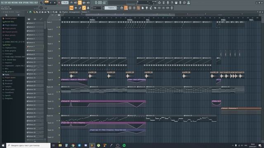Mute Track 3 using its green dot
This screenshot has width=264, height=148.
tap(59, 42)
